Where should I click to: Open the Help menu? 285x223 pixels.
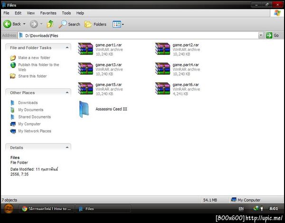pyautogui.click(x=80, y=13)
